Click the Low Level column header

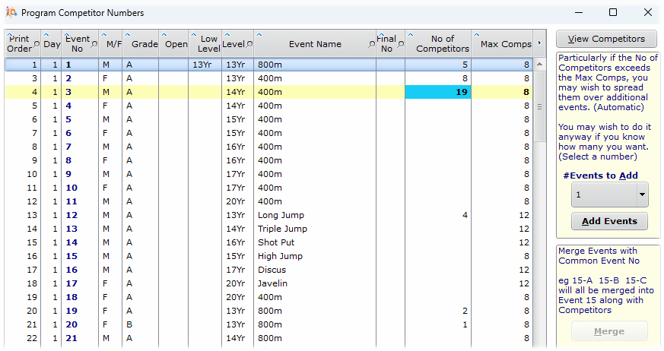(208, 44)
